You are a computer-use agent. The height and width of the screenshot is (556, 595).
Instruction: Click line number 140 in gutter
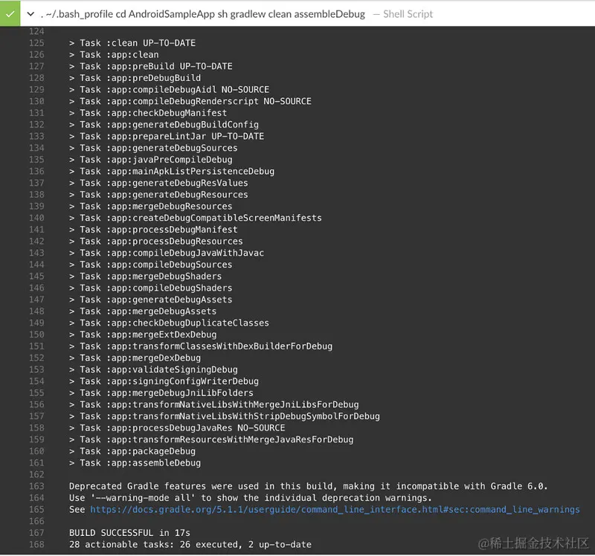[x=36, y=218]
